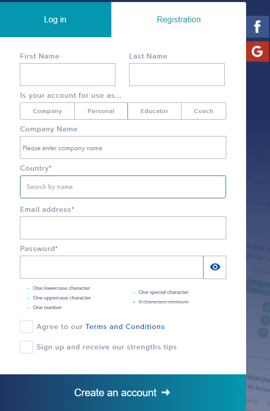Check the Terms and Conditions agreement box
The width and height of the screenshot is (270, 411).
[x=26, y=326]
